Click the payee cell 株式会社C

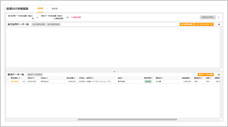pyautogui.click(x=45, y=82)
